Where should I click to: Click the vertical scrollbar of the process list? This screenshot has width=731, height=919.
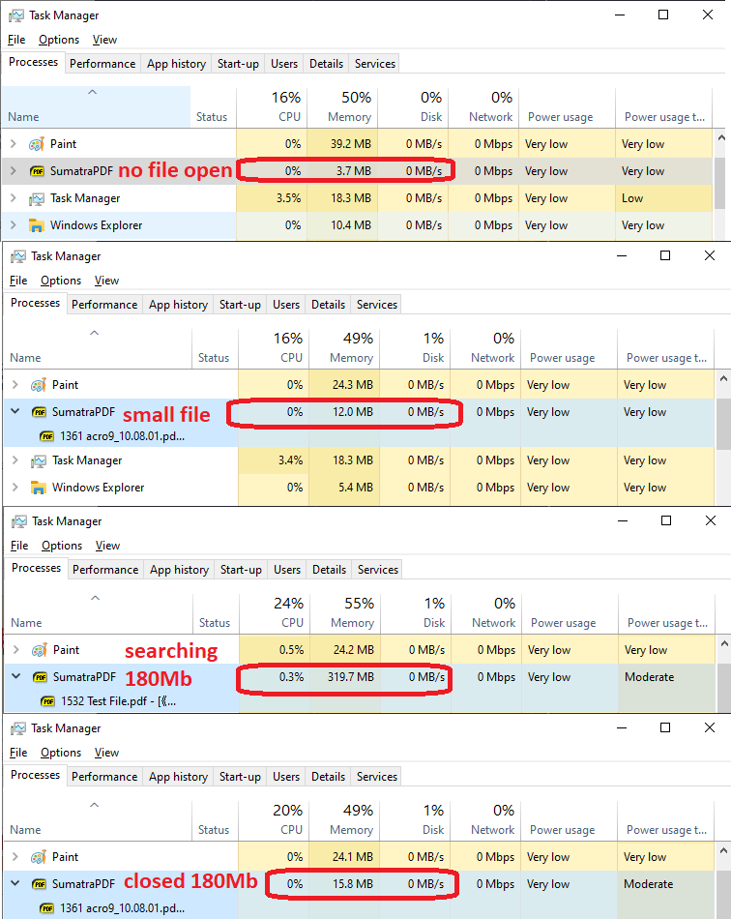click(721, 184)
